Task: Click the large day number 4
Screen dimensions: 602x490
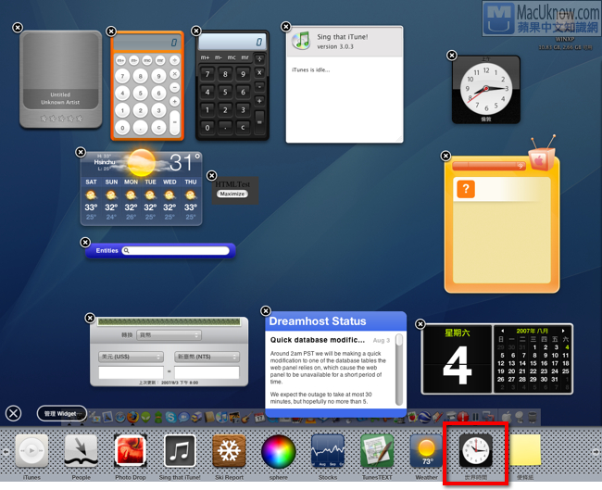Action: tap(457, 365)
